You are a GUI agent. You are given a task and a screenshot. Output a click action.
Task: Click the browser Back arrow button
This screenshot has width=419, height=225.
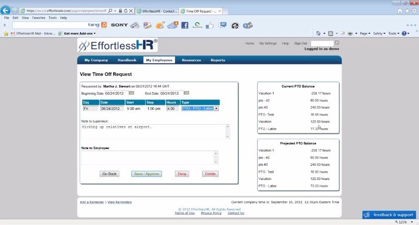point(6,10)
